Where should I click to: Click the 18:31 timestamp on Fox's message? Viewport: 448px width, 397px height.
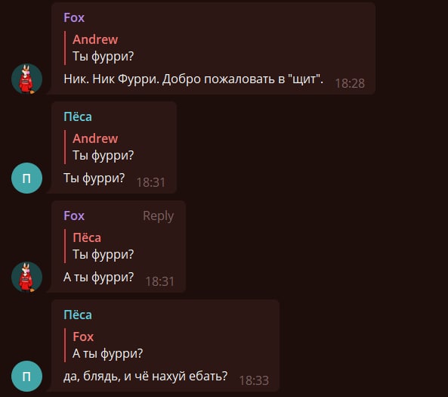click(159, 282)
